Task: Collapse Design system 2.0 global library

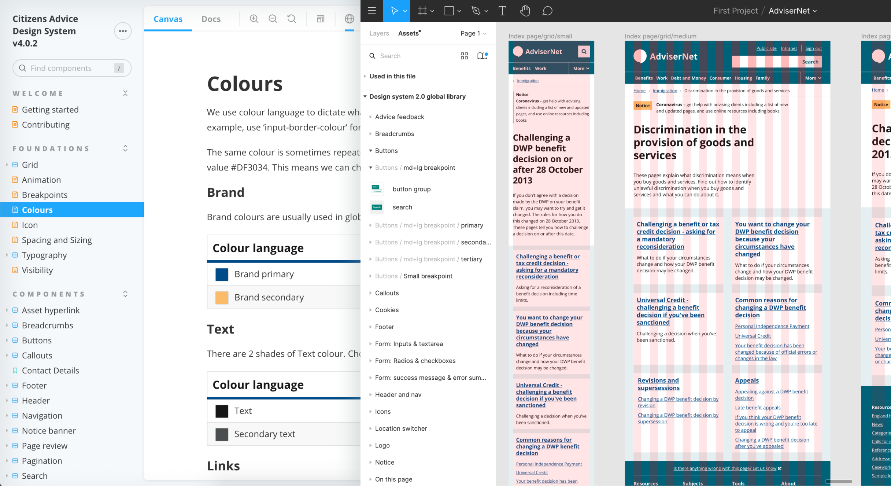Action: (x=365, y=96)
